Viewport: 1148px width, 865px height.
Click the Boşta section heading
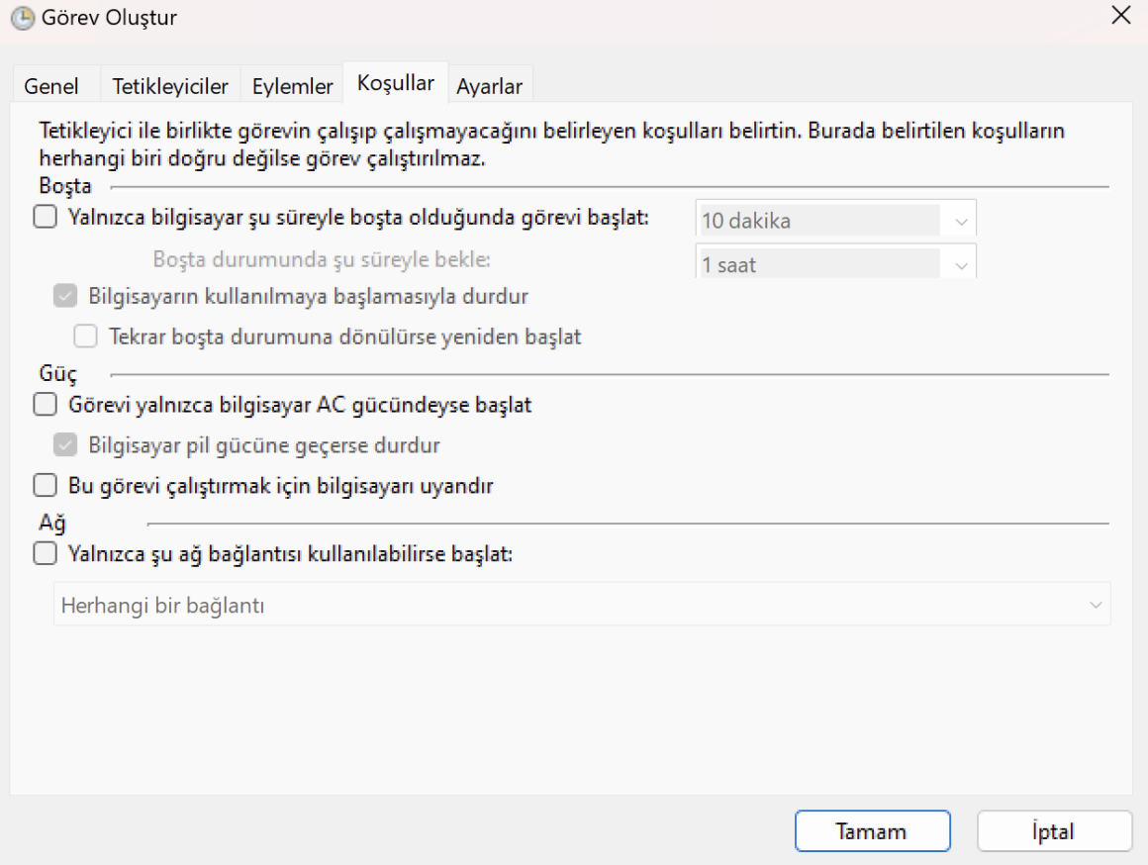point(65,186)
